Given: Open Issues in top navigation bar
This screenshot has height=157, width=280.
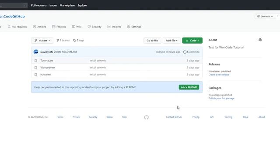Looking at the screenshot, I should tap(53, 5).
